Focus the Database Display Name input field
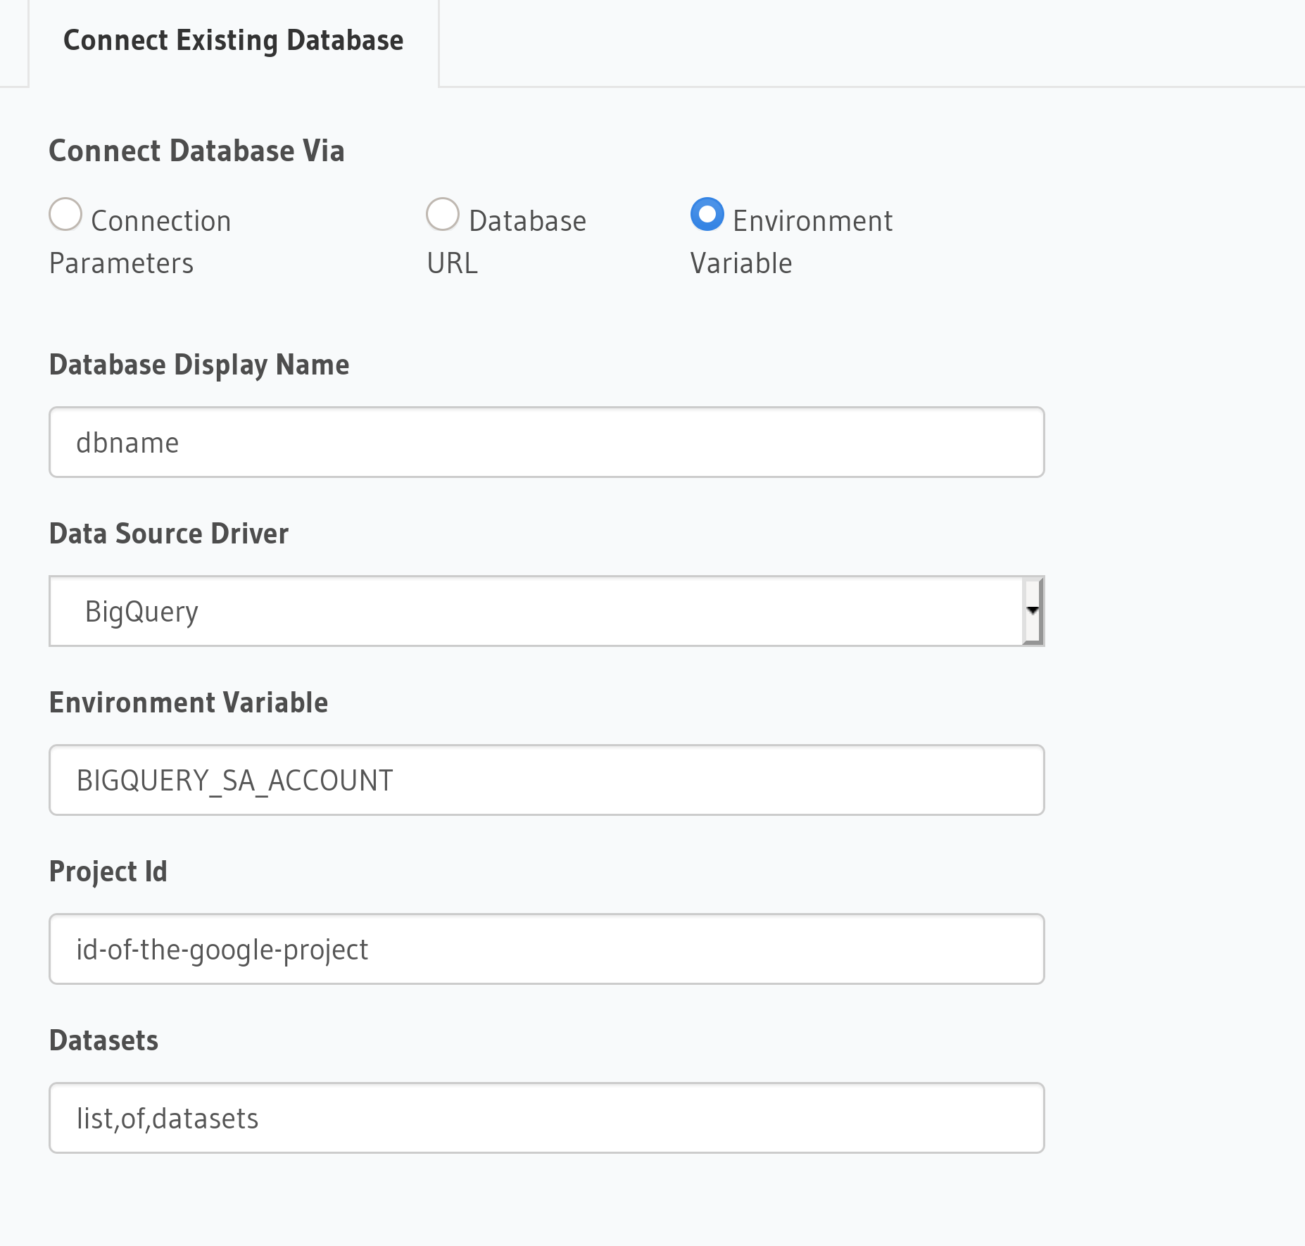1305x1246 pixels. click(546, 442)
